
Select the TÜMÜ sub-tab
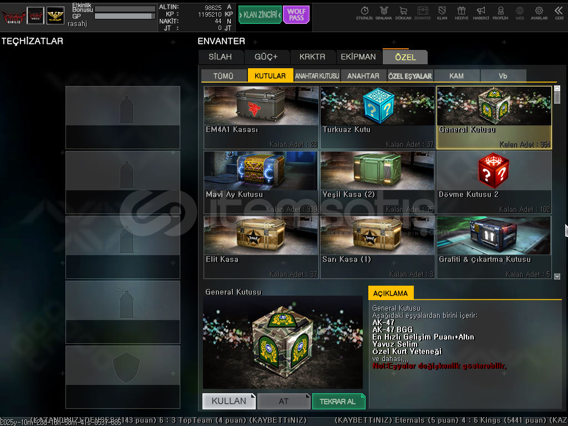pos(224,75)
